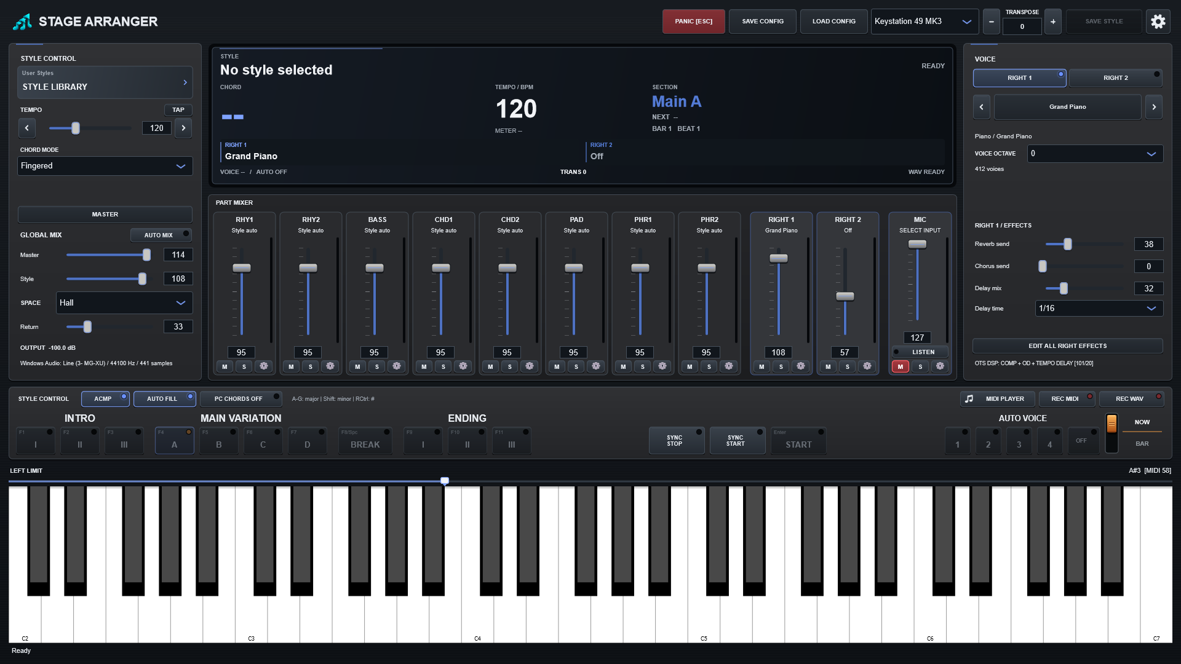The width and height of the screenshot is (1181, 664).
Task: Adjust the Reverb send slider
Action: click(x=1068, y=244)
